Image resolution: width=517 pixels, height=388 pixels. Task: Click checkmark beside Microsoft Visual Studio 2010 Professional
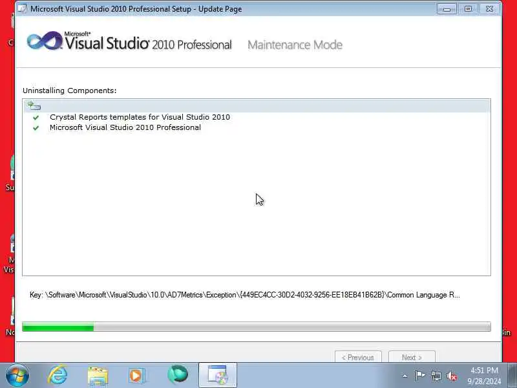(x=36, y=128)
